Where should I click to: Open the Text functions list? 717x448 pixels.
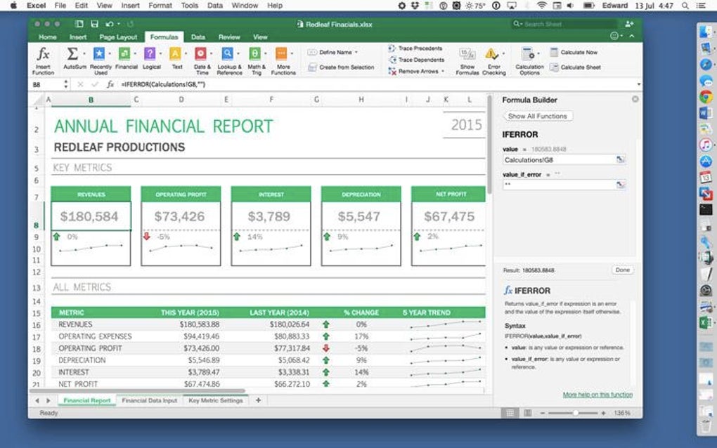pos(175,54)
